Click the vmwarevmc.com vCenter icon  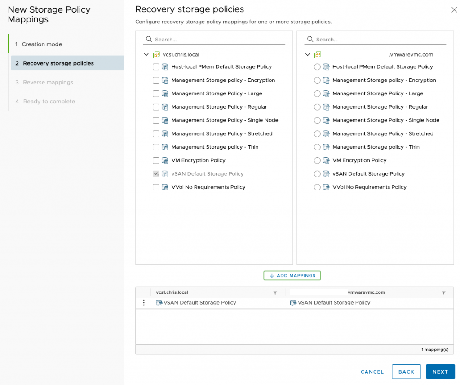pyautogui.click(x=318, y=54)
